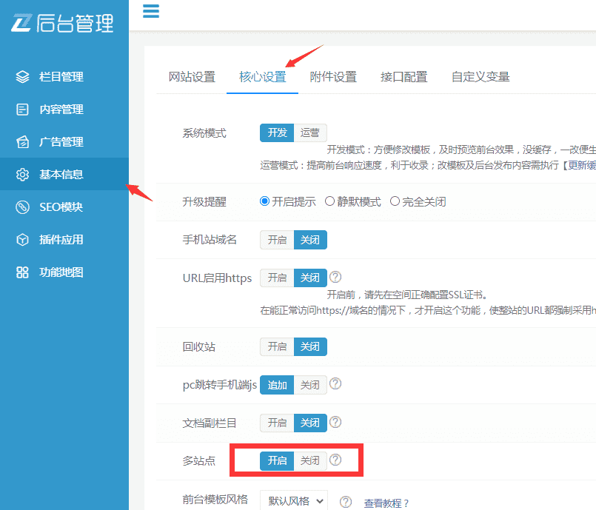This screenshot has width=596, height=510.
Task: Open the 查看教程 link
Action: 386,502
